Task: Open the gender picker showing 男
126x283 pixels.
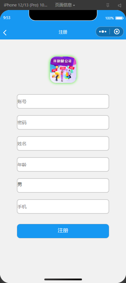Action: click(63, 186)
